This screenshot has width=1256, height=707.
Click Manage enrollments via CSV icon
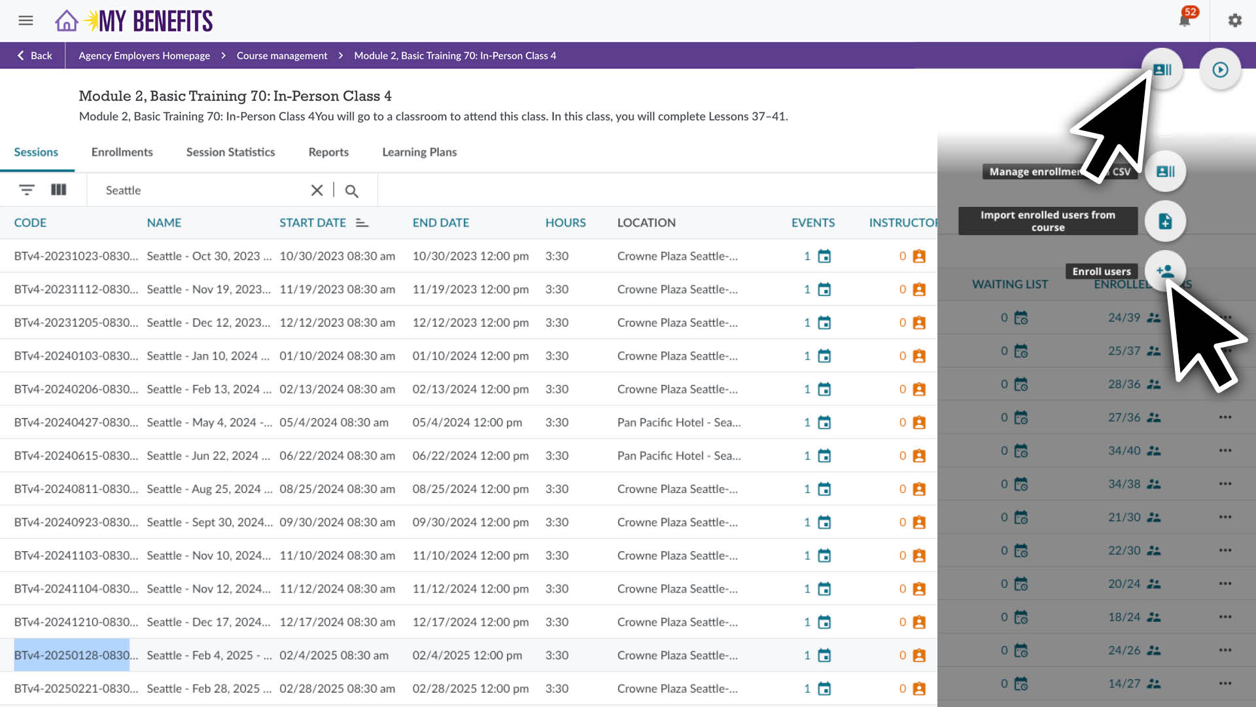pos(1164,172)
